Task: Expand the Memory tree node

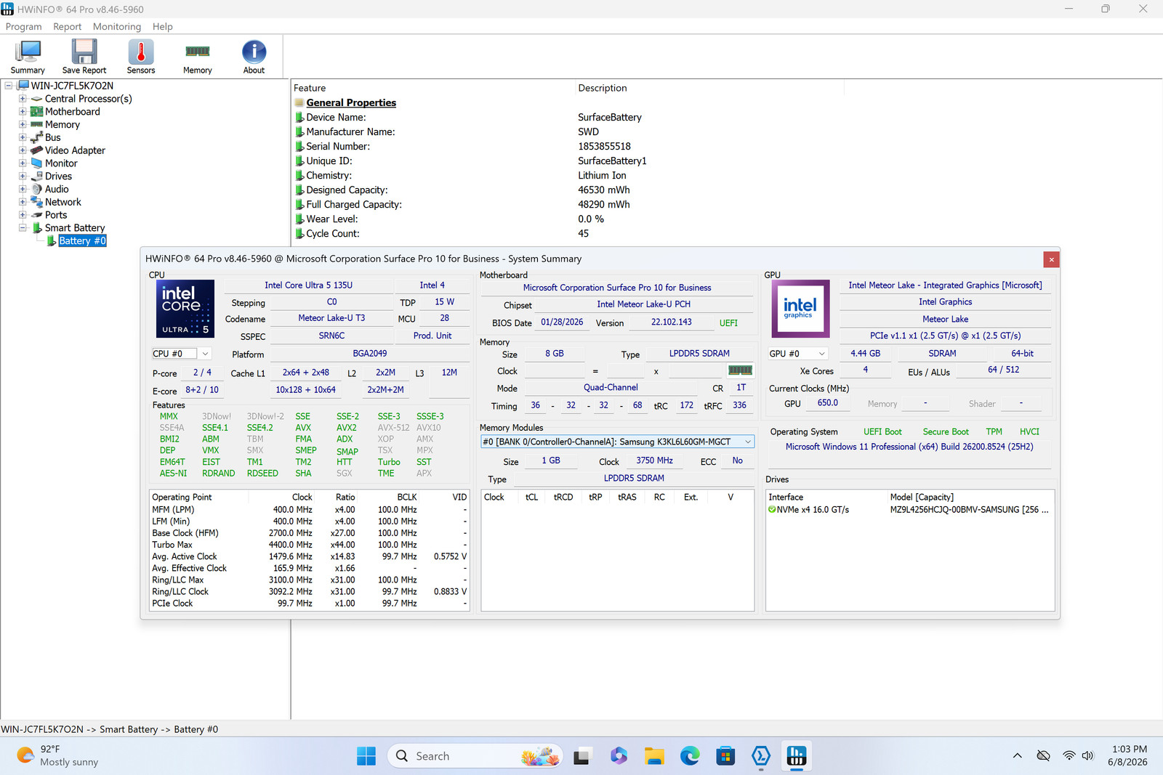Action: pos(23,125)
